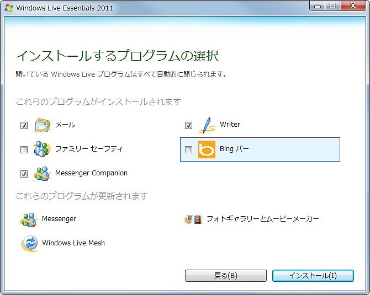Viewport: 370px width, 295px height.
Task: Click the Messenger Companion people icon
Action: (42, 174)
